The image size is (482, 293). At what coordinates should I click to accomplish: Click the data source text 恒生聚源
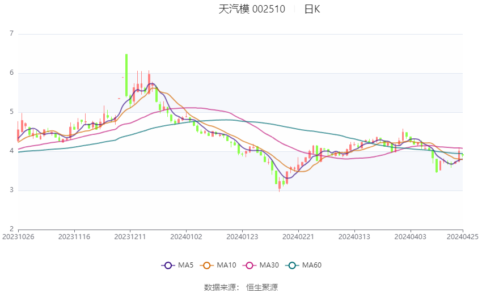click(262, 287)
